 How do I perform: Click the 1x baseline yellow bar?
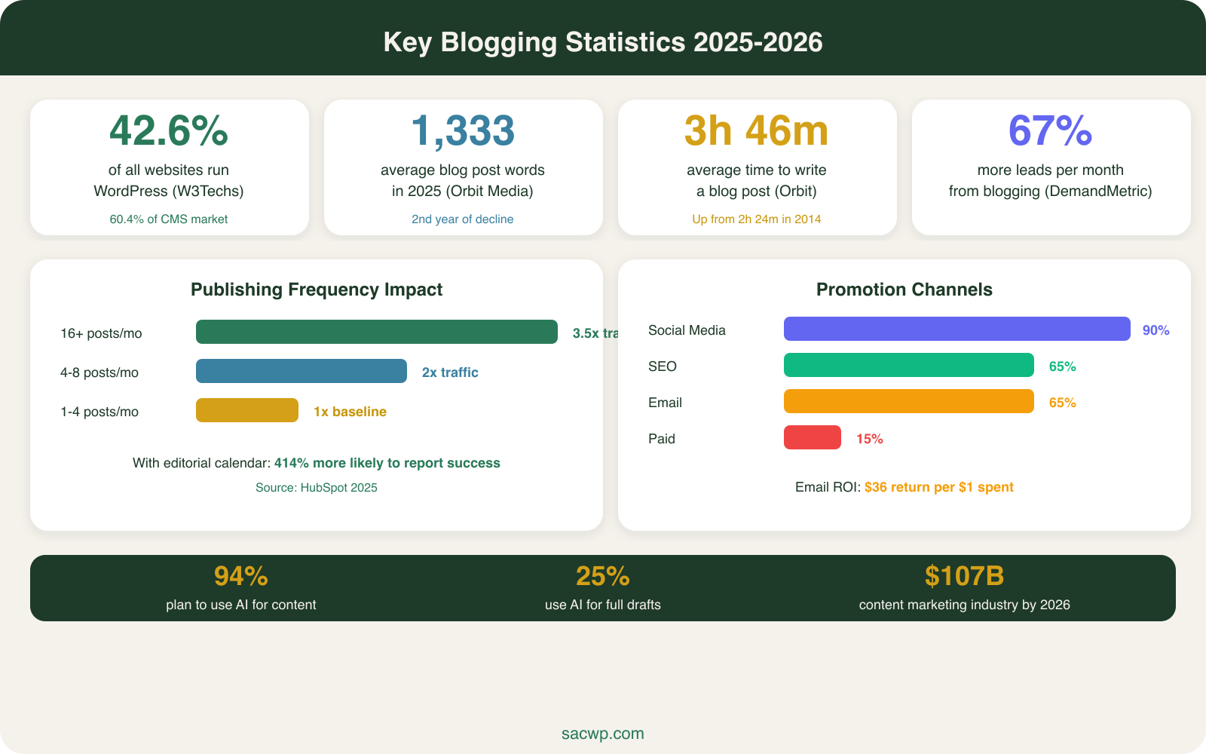pos(247,410)
